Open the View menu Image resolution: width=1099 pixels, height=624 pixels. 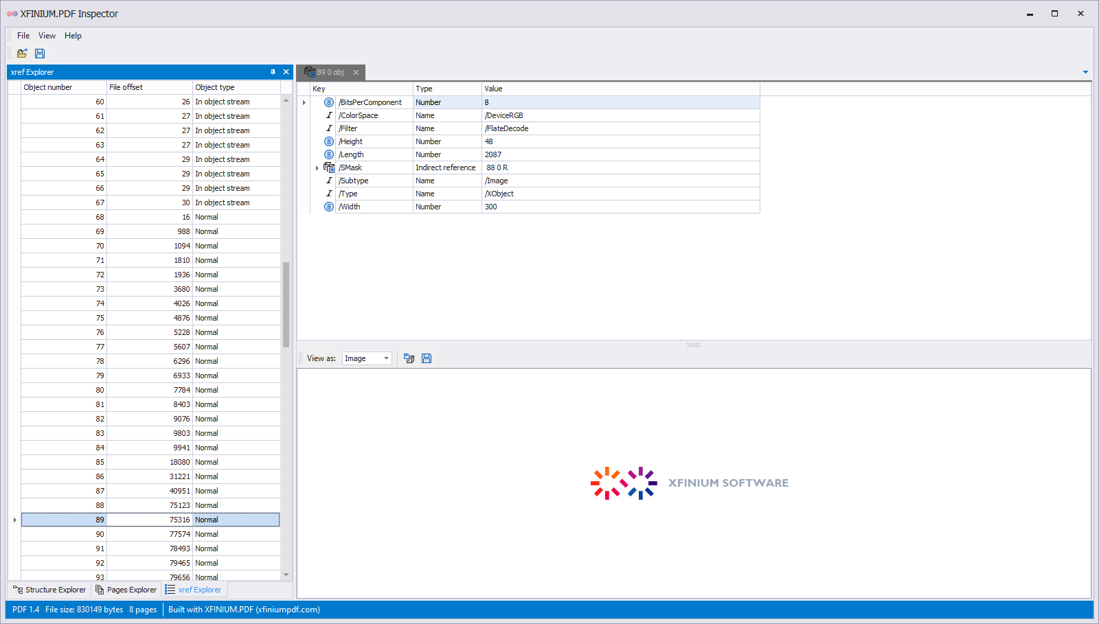pyautogui.click(x=47, y=36)
